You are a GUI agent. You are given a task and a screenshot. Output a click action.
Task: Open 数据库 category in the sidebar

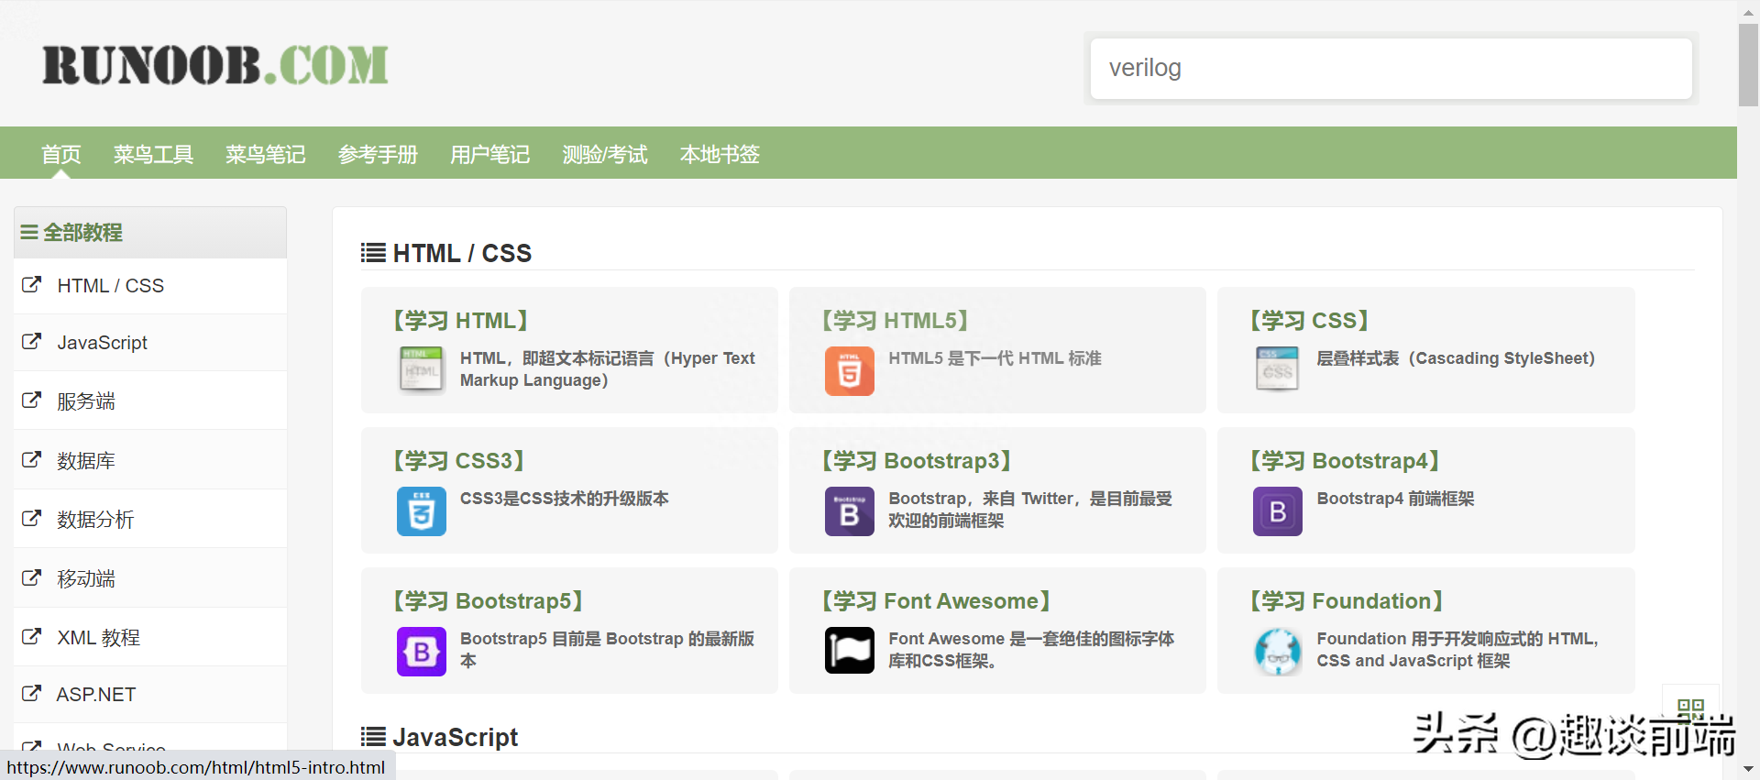pyautogui.click(x=86, y=461)
